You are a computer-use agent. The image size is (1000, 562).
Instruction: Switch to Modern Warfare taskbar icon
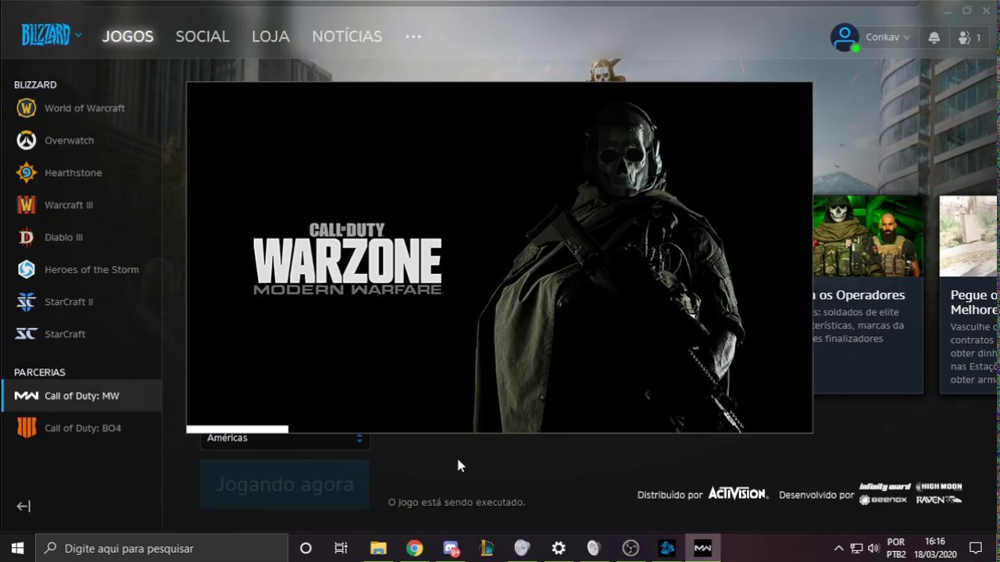click(702, 548)
